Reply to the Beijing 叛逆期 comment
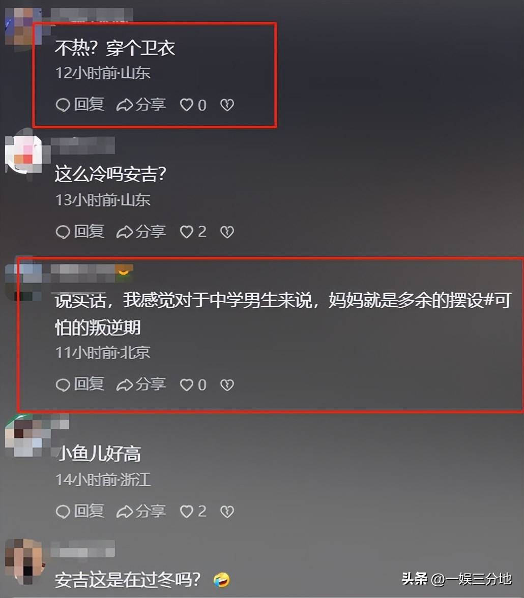This screenshot has width=524, height=598. tap(80, 384)
